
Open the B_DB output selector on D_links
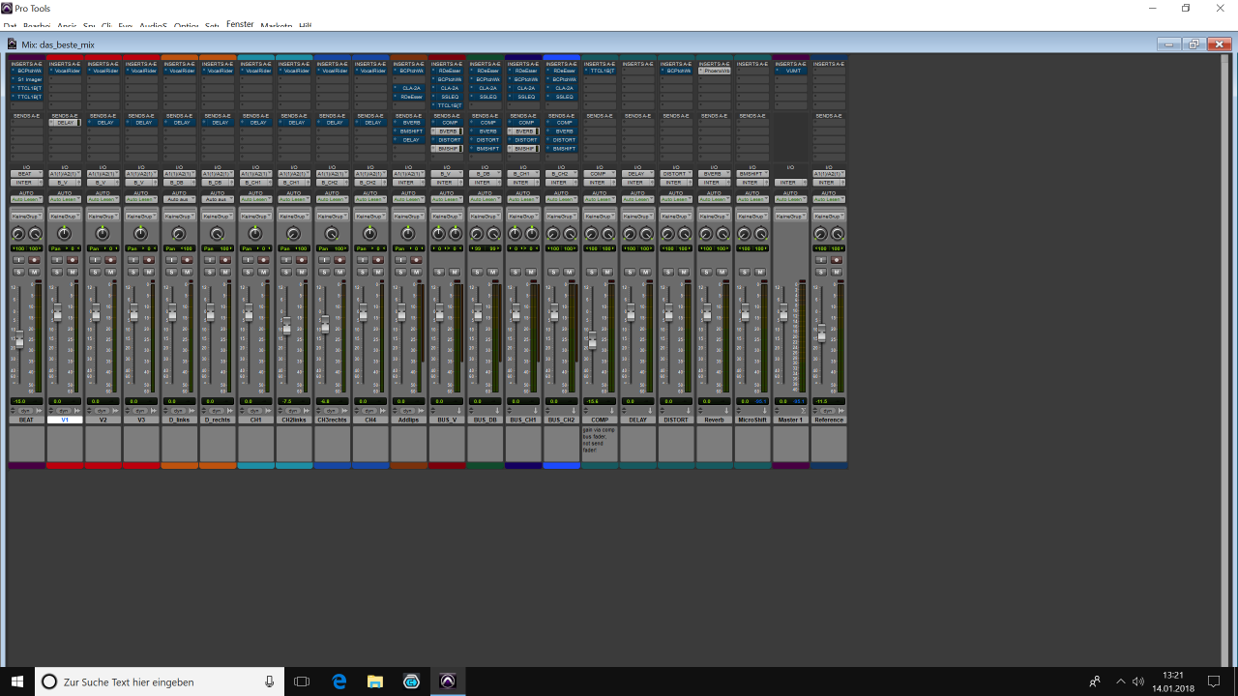coord(180,183)
